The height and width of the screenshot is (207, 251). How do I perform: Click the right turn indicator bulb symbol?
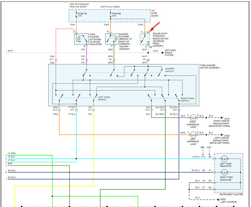[x=224, y=172]
